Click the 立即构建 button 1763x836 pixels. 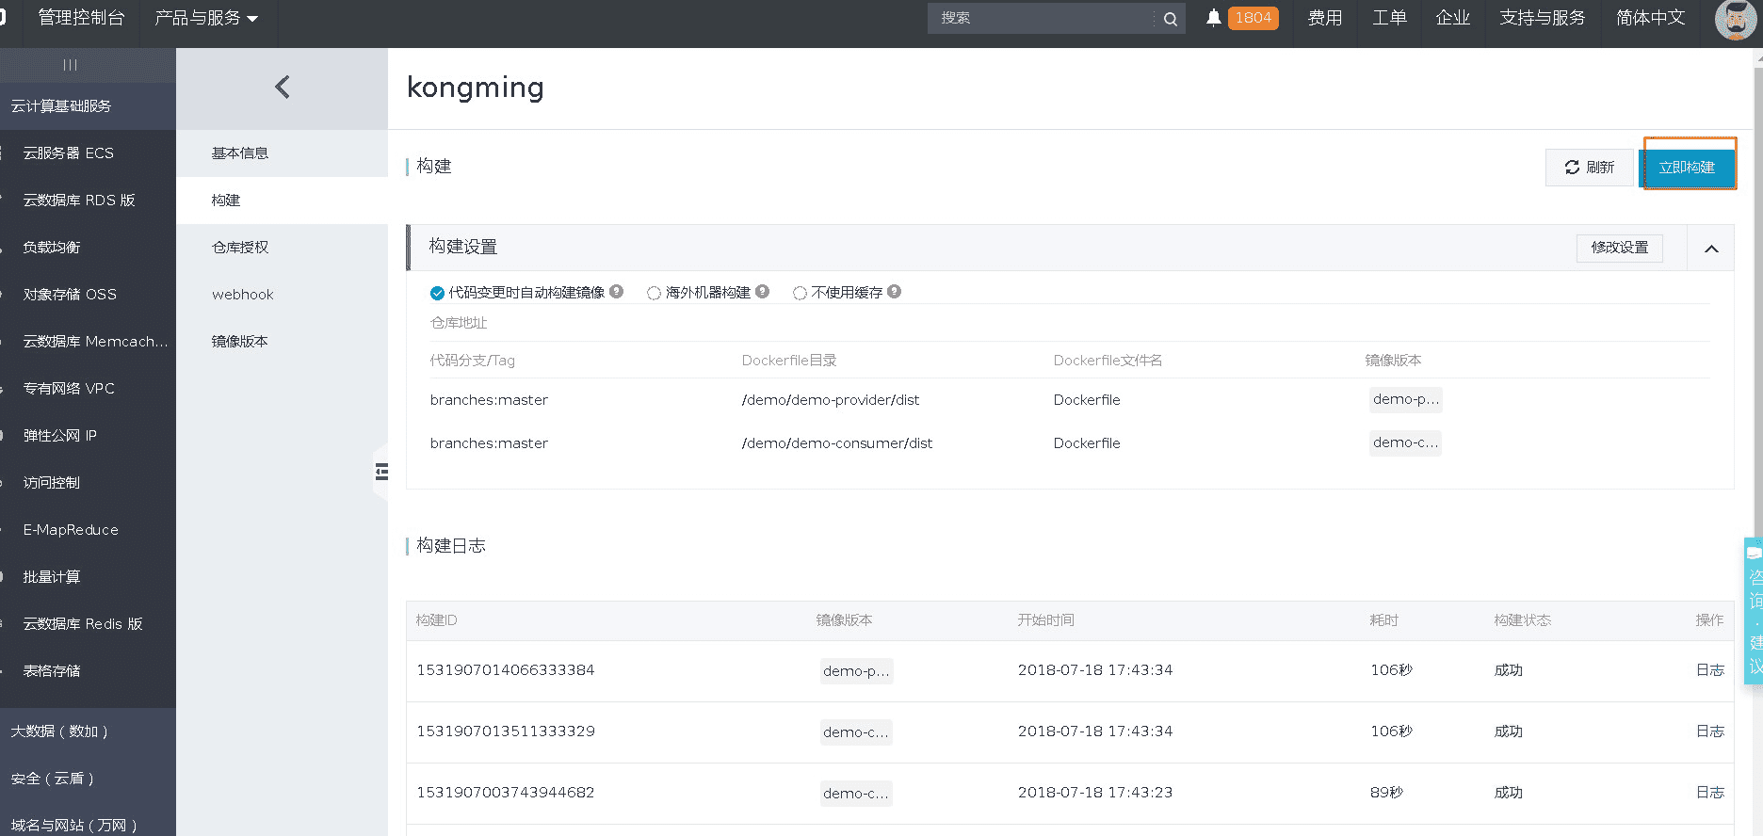[1687, 168]
